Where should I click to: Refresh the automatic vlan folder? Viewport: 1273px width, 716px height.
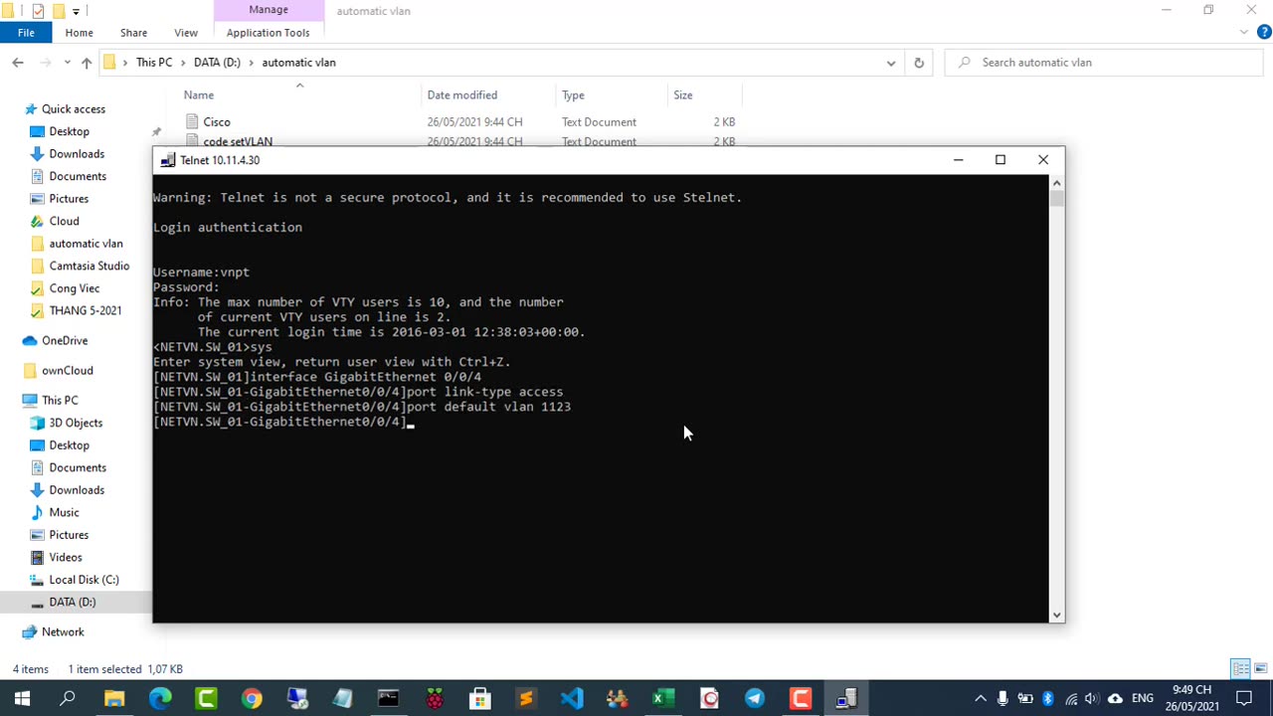click(x=919, y=63)
